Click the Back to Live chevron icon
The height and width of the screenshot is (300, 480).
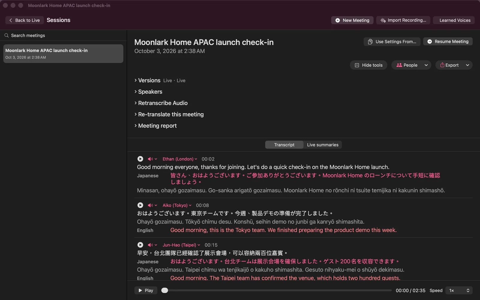point(11,20)
